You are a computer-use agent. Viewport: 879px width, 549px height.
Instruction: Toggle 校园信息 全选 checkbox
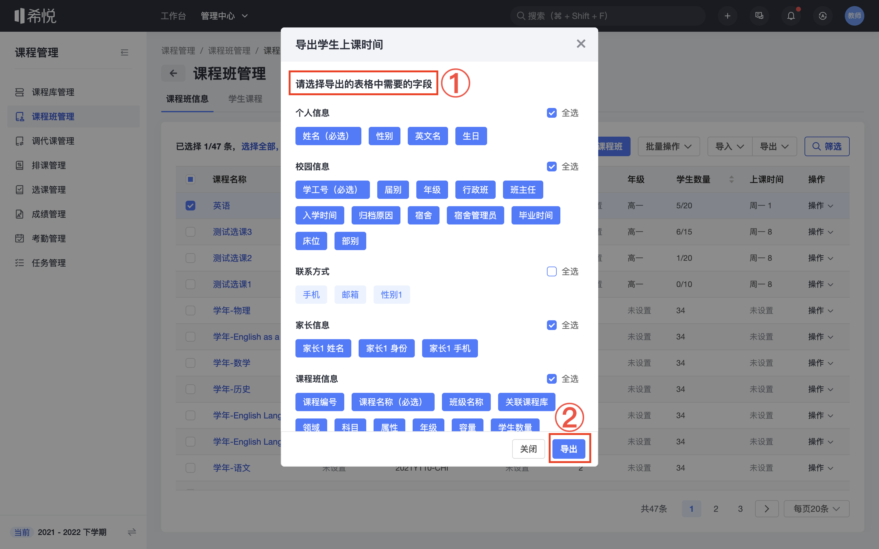[552, 167]
